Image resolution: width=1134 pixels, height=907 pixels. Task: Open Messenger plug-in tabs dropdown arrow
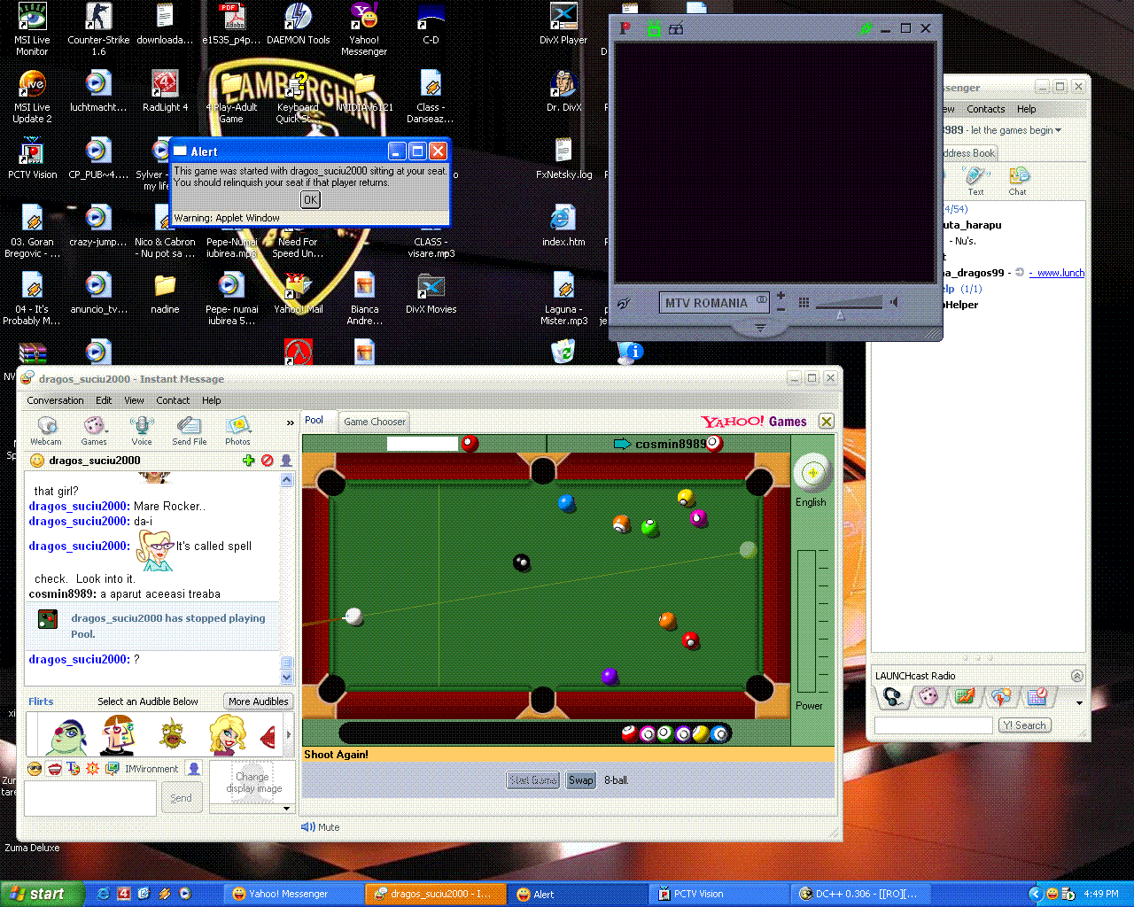click(x=1079, y=703)
